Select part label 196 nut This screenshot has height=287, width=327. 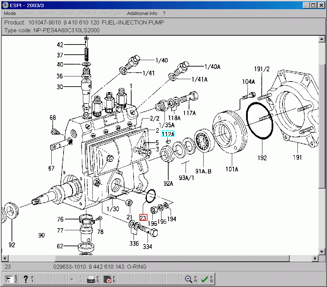(152, 223)
